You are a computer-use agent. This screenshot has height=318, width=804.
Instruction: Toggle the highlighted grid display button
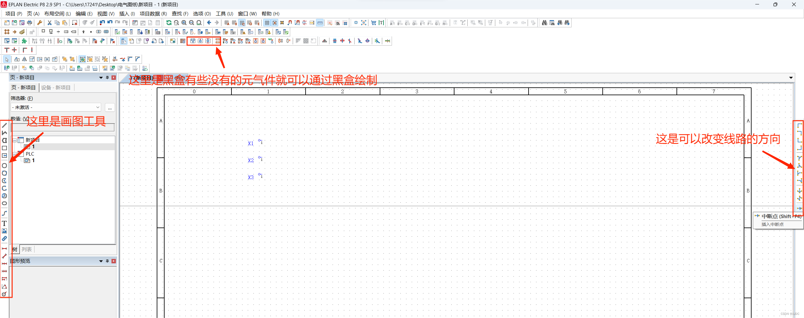click(x=267, y=23)
